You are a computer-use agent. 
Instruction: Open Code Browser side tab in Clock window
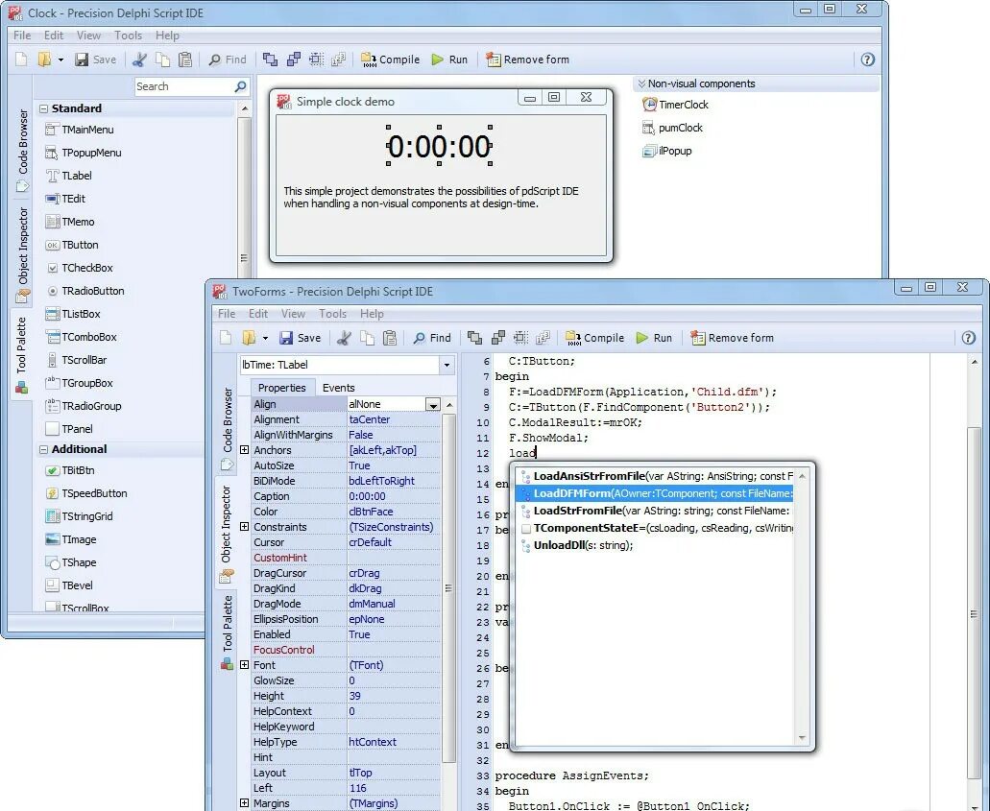pyautogui.click(x=23, y=151)
